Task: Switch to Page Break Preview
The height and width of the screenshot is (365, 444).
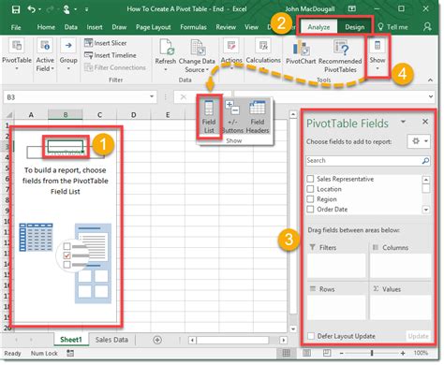Action: (327, 353)
